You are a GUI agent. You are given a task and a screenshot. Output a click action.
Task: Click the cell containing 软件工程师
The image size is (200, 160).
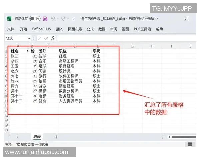(x=75, y=76)
